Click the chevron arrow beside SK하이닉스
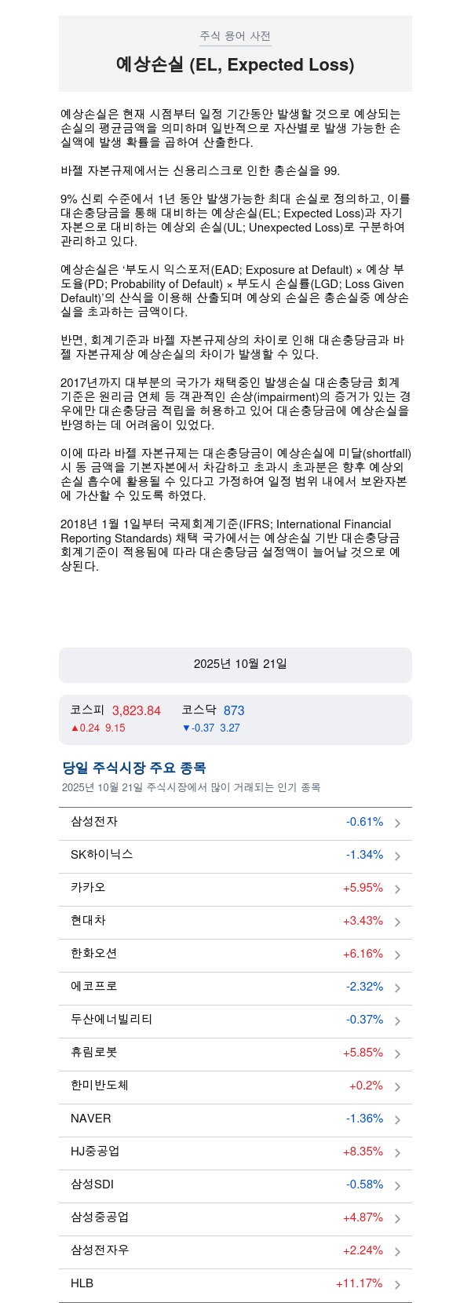The image size is (471, 1303). click(397, 856)
